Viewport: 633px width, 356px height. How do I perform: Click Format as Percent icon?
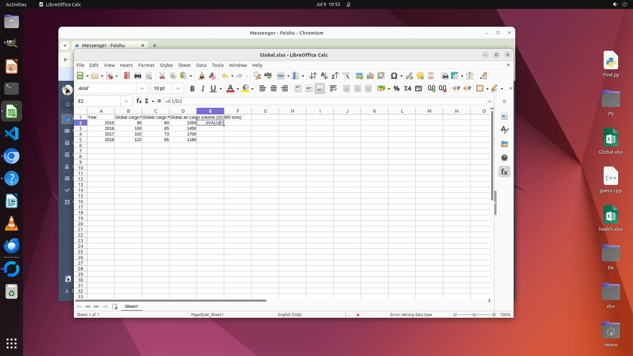[397, 88]
